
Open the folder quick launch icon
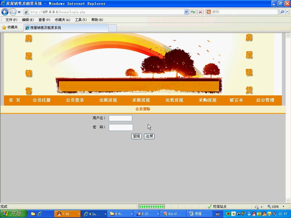point(33,214)
